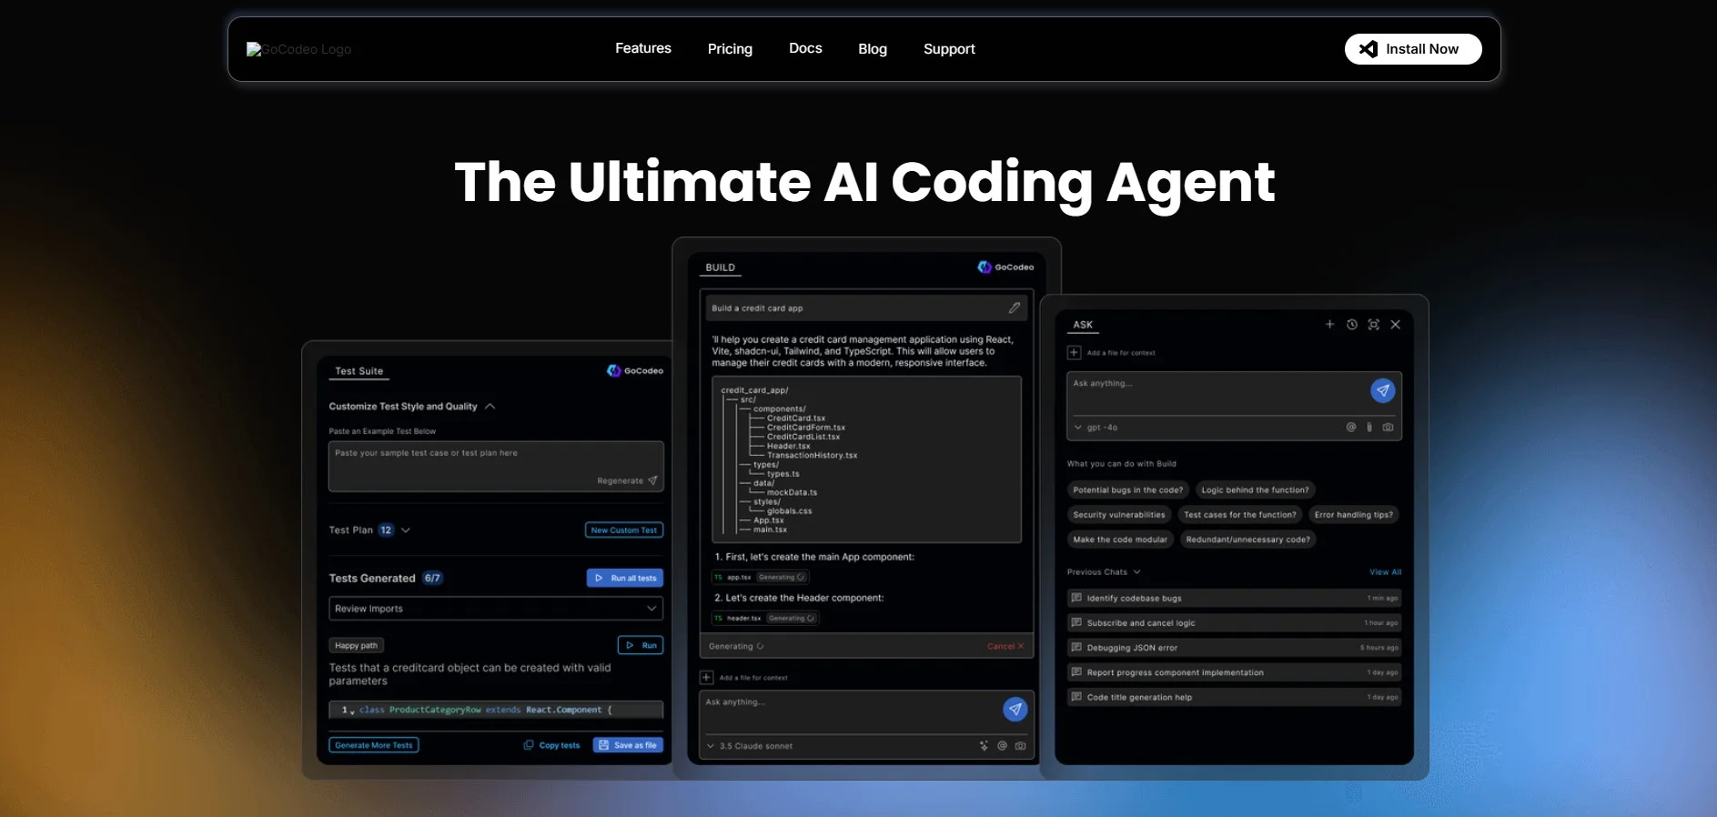Click the edit pencil beside Build a credit card app
The height and width of the screenshot is (817, 1717).
1014,308
